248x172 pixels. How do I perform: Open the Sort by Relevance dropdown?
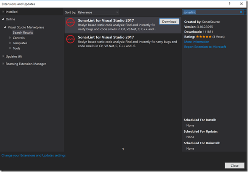pos(97,12)
